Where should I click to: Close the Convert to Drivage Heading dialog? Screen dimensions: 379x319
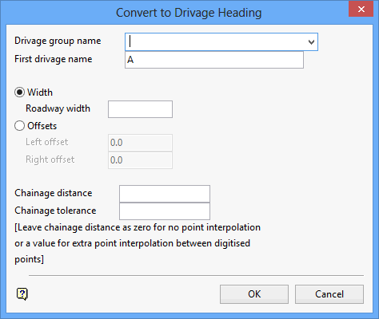click(361, 9)
